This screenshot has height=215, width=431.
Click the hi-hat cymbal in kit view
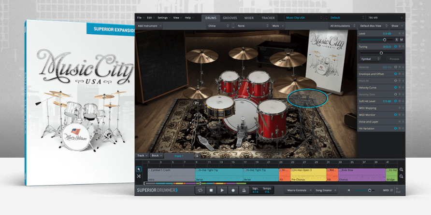click(x=198, y=93)
